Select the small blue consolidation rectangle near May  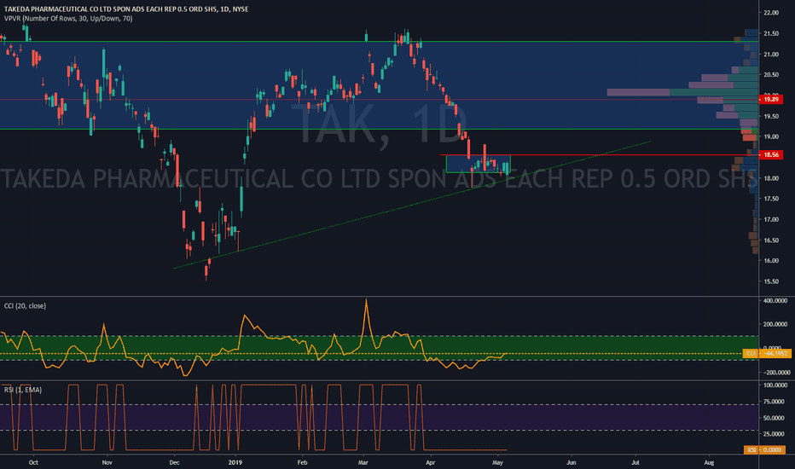click(479, 164)
